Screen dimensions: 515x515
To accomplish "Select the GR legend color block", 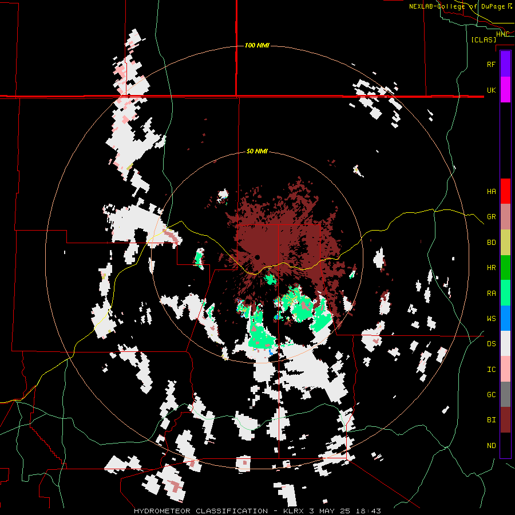I will coord(505,217).
